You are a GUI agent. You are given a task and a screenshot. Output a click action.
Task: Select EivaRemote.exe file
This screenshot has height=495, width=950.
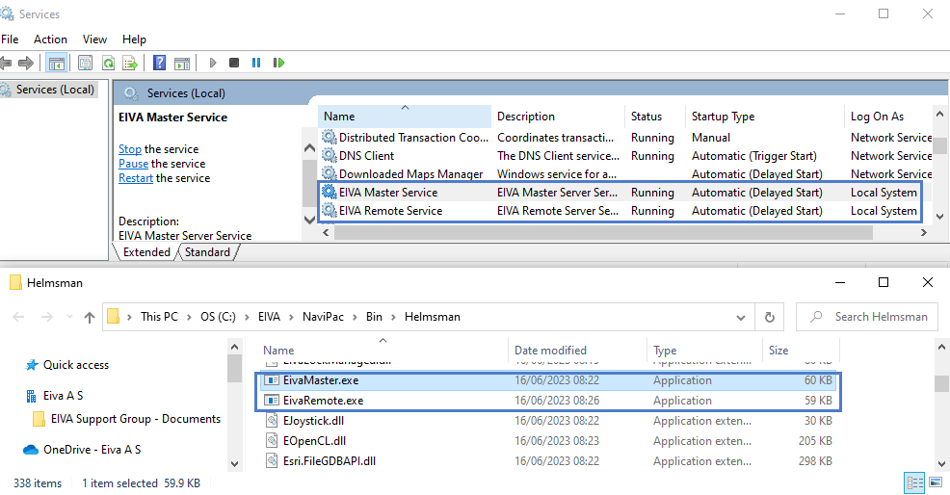point(548,401)
